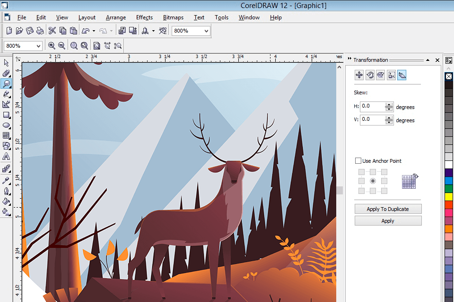Screen dimensions: 454x302
Task: Switch to the Rotate transformation mode
Action: pos(371,75)
